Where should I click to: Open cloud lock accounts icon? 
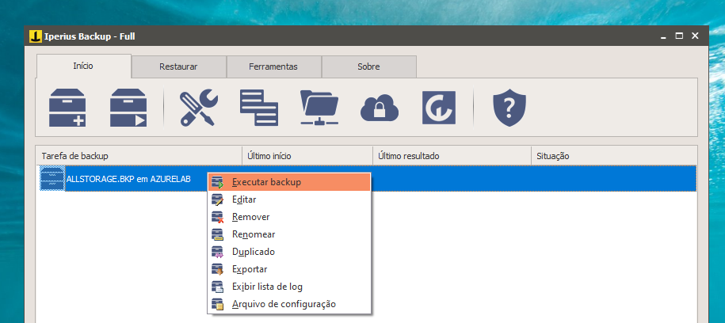(x=380, y=108)
